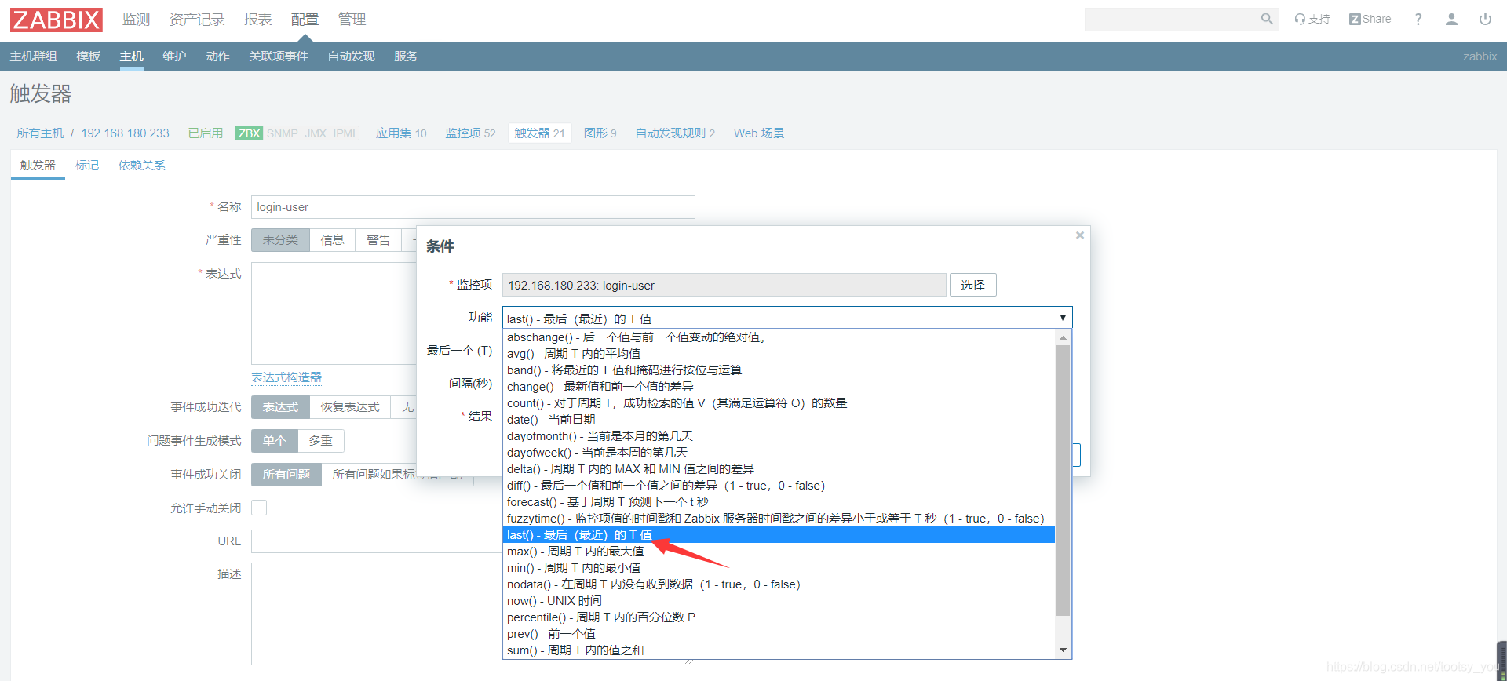Go to 服务 submenu

(406, 56)
